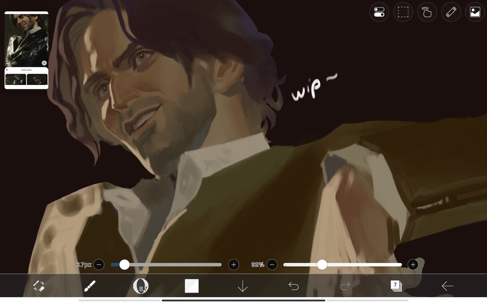This screenshot has height=304, width=487.
Task: Undo the last stroke
Action: pyautogui.click(x=293, y=286)
